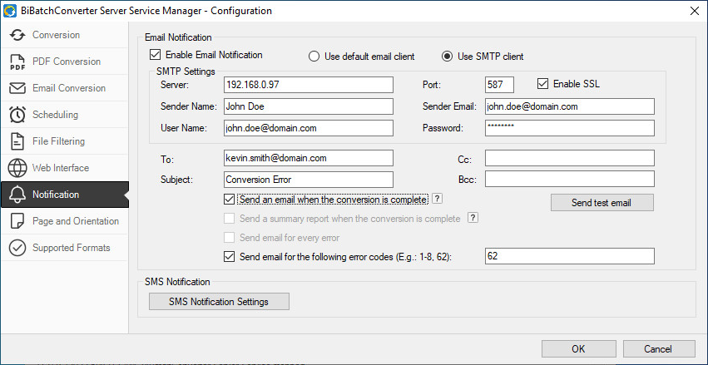
Task: Confirm configuration with the OK button
Action: pyautogui.click(x=578, y=348)
